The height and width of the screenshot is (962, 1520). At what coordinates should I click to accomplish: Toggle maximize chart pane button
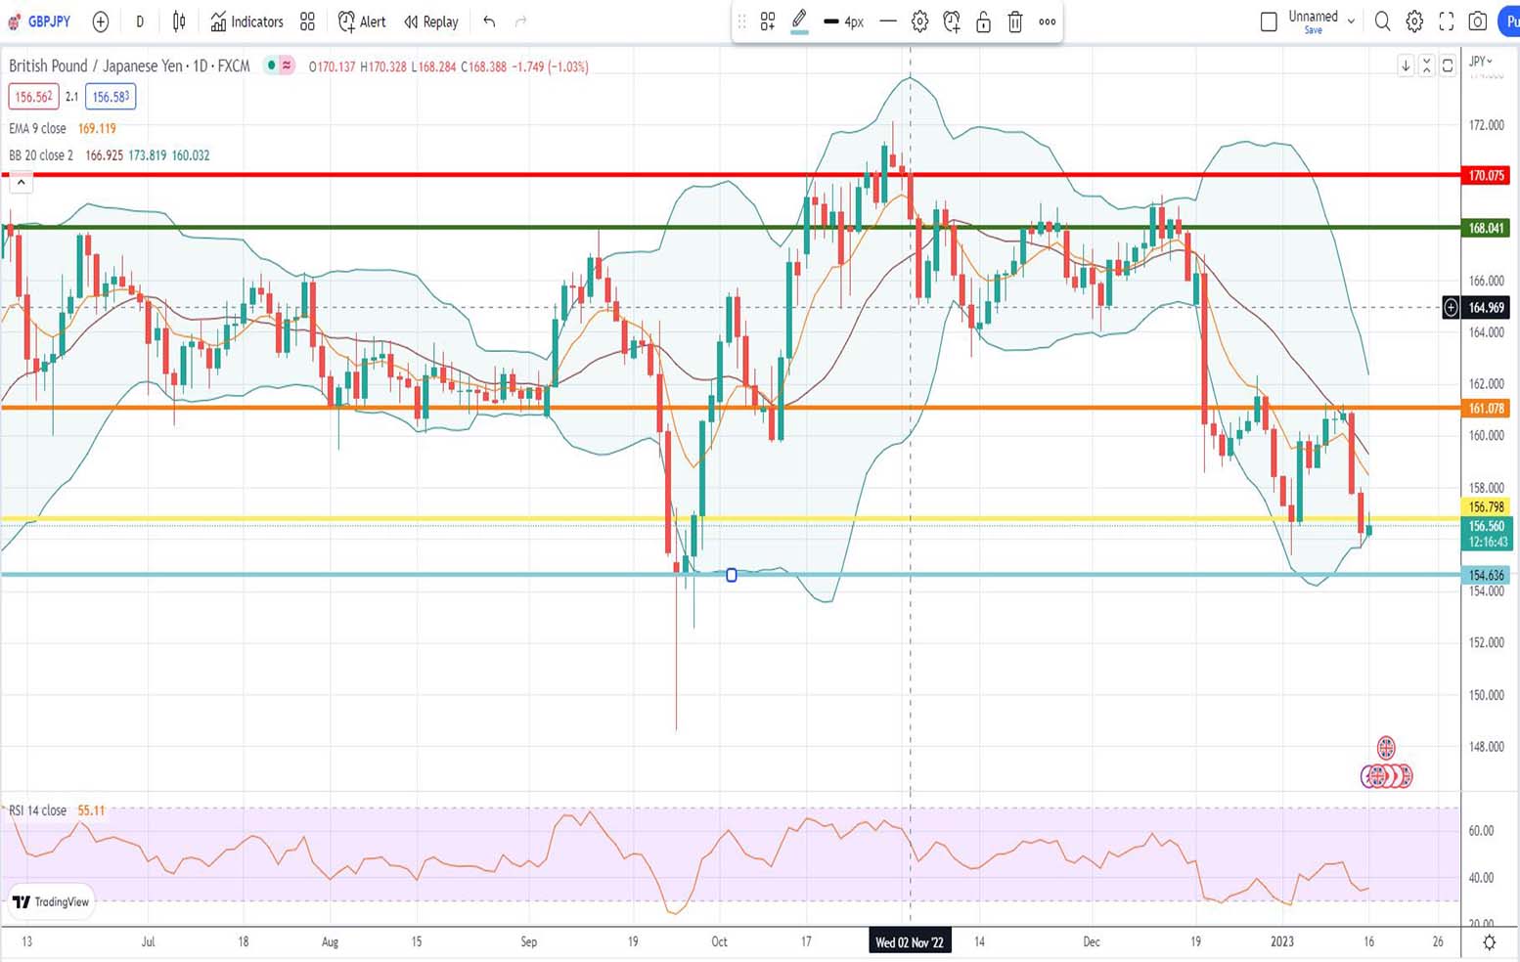coord(1448,66)
